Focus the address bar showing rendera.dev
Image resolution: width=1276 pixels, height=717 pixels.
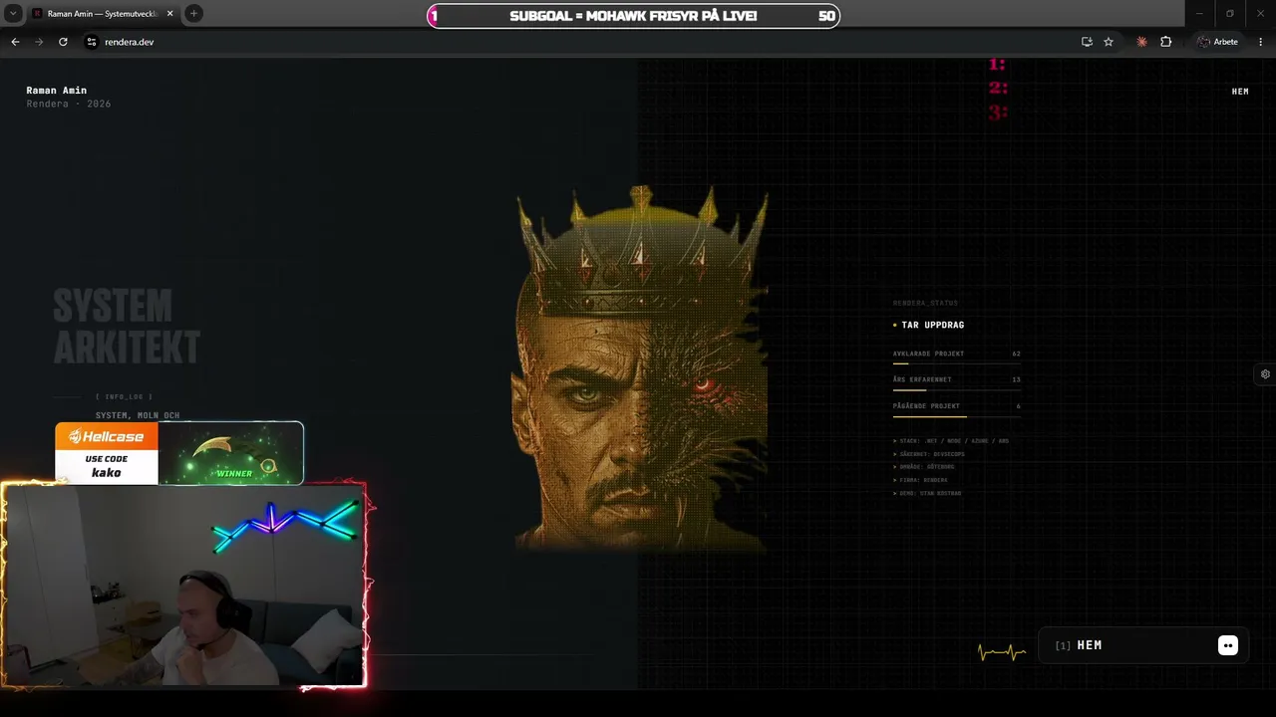coord(578,42)
